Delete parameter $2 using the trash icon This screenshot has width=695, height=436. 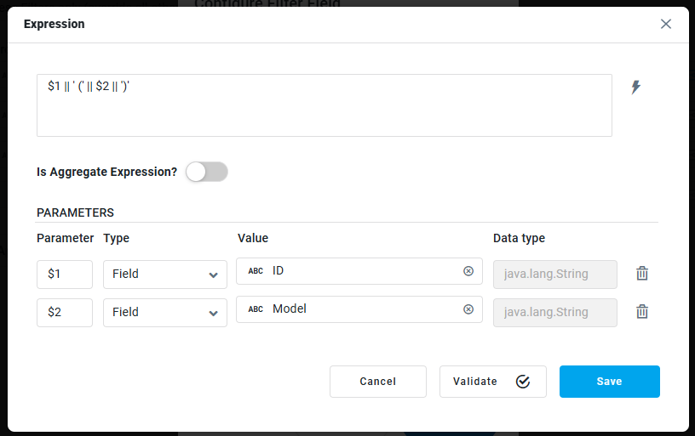[x=642, y=312]
